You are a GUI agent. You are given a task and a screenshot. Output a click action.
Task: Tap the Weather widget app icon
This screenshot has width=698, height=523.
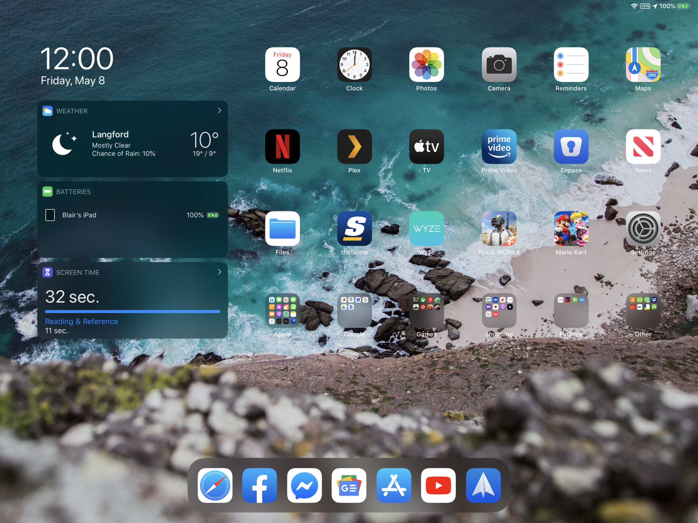pyautogui.click(x=47, y=111)
